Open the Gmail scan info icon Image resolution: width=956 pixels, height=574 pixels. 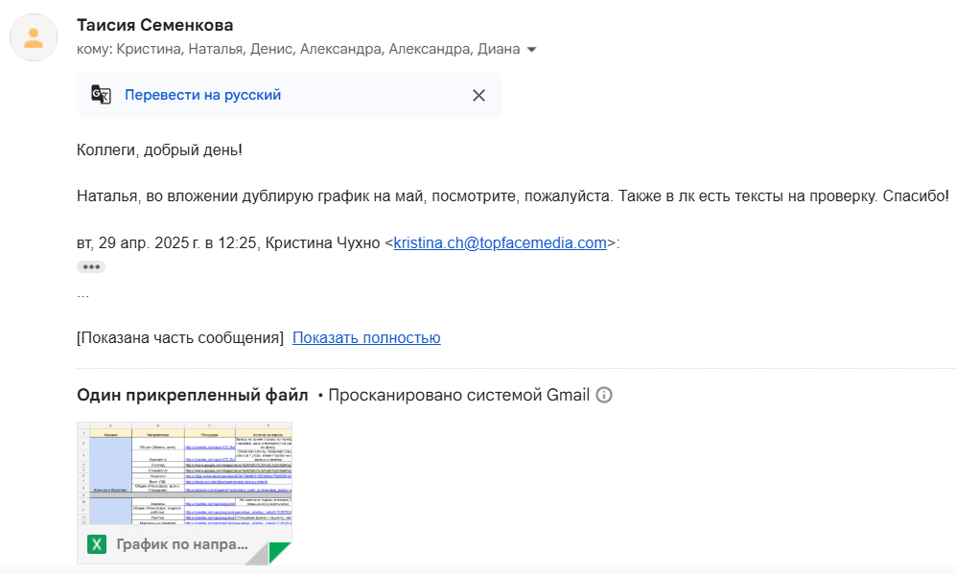603,395
